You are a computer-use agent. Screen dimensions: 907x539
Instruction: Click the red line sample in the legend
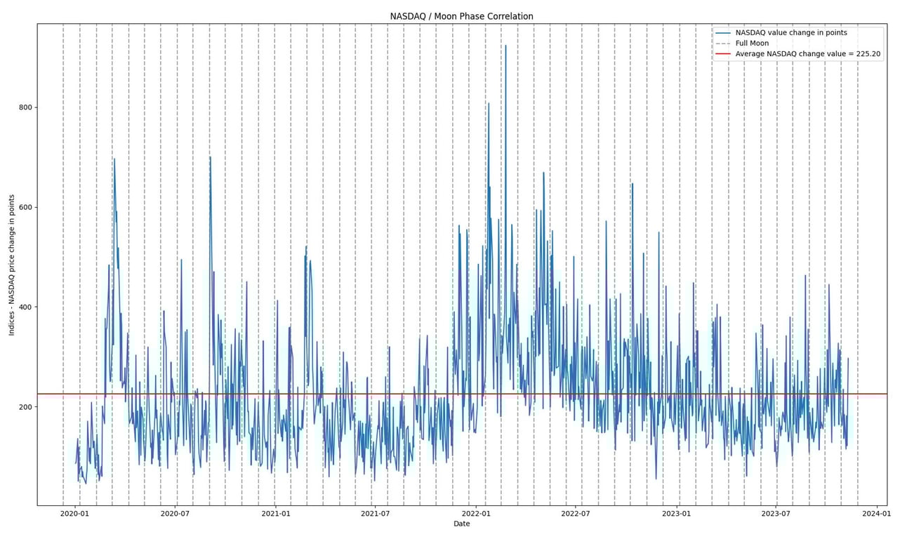pyautogui.click(x=723, y=54)
